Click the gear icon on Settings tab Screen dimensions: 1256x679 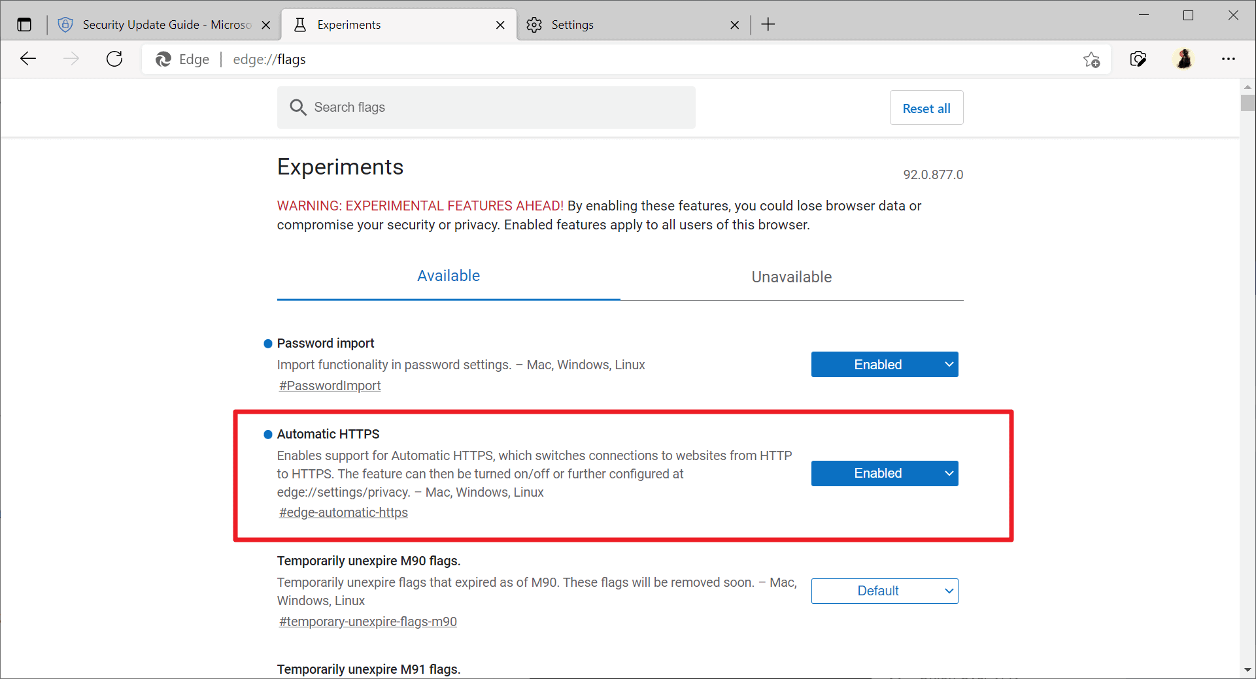(534, 25)
